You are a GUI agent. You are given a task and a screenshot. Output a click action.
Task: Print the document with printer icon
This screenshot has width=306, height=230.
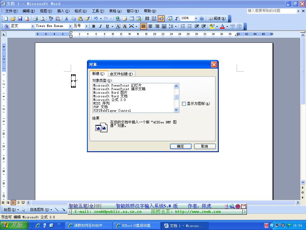click(35, 19)
